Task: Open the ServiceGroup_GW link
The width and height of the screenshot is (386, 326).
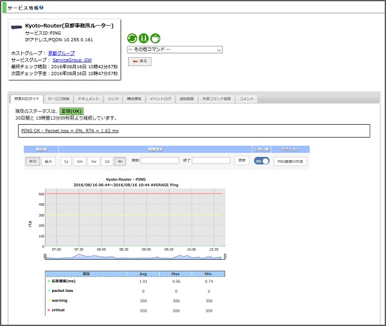Action: 72,60
